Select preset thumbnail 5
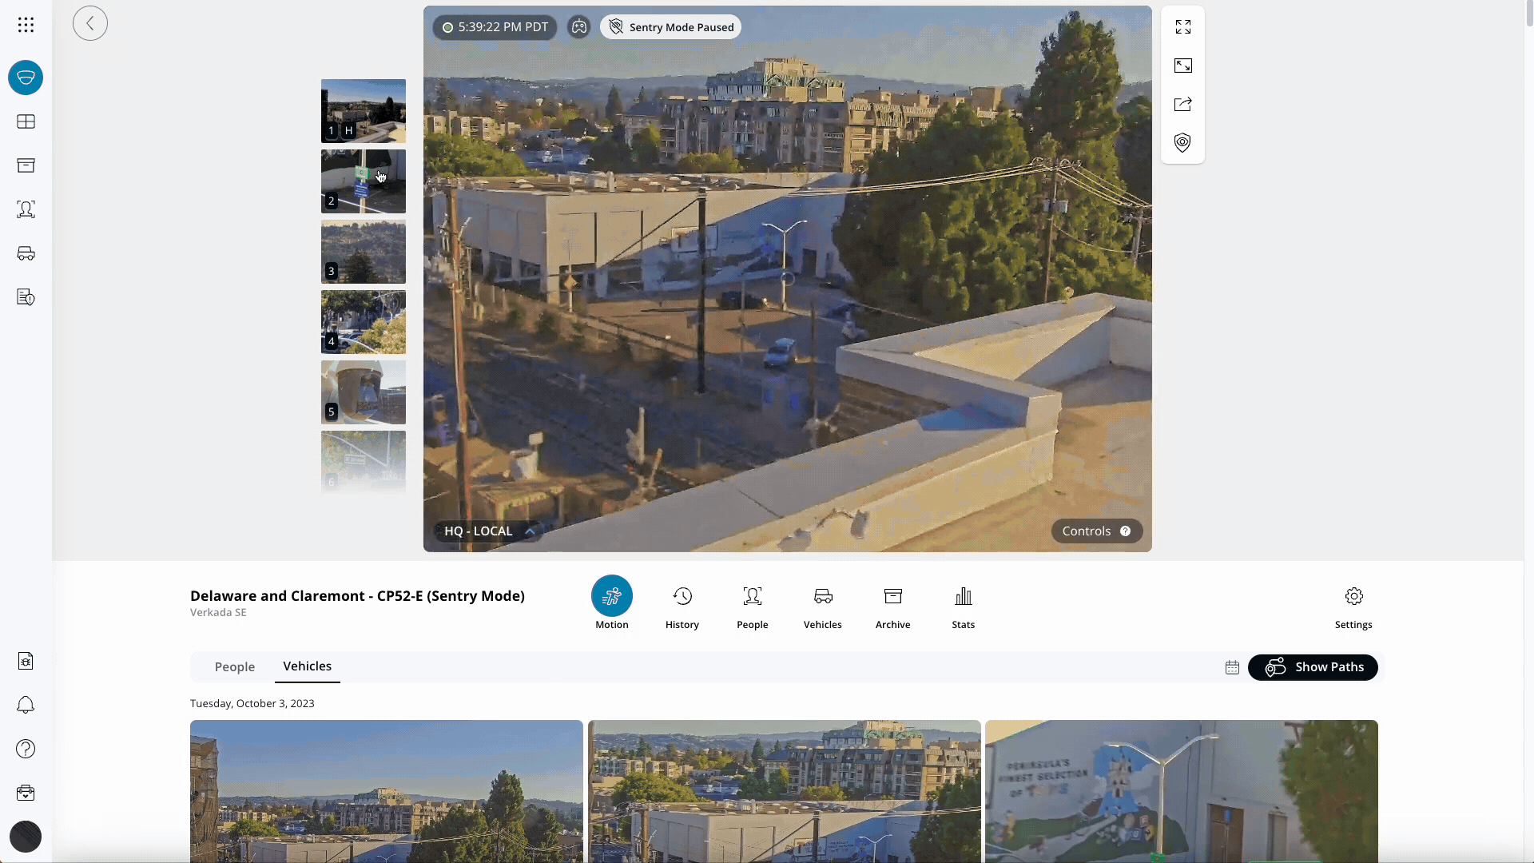Screen dimensions: 1534x863 pos(364,392)
